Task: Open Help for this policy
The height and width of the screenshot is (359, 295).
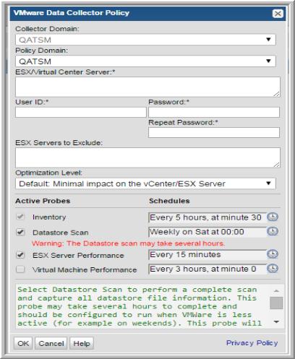Action: pyautogui.click(x=82, y=343)
